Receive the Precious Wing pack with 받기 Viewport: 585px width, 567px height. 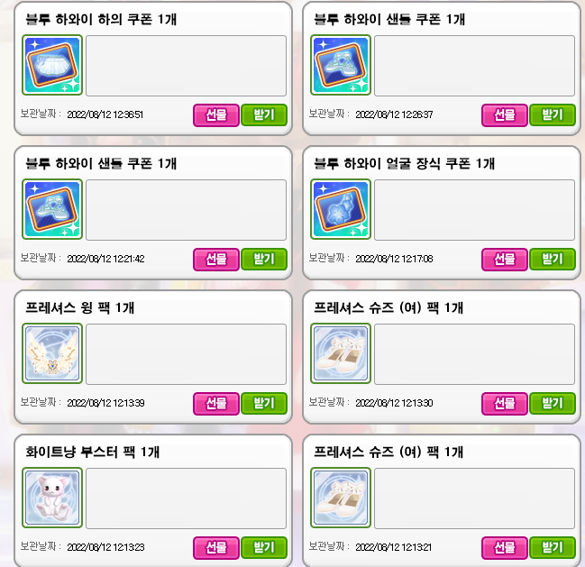click(x=264, y=403)
